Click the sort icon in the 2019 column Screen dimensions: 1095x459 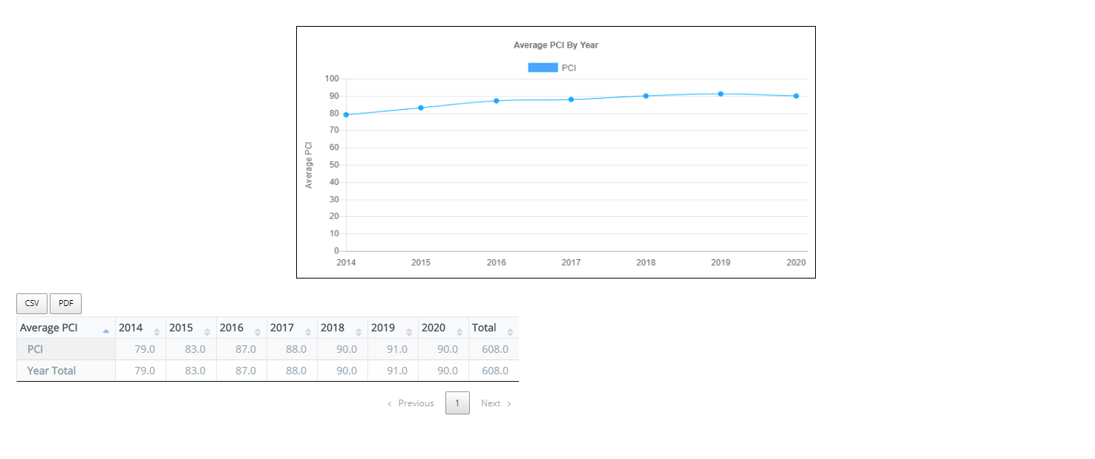click(409, 332)
